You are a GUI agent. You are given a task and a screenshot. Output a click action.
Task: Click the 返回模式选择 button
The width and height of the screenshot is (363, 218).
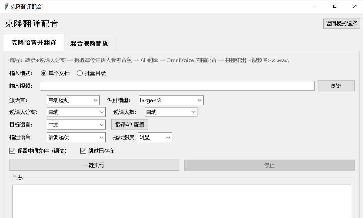[341, 23]
